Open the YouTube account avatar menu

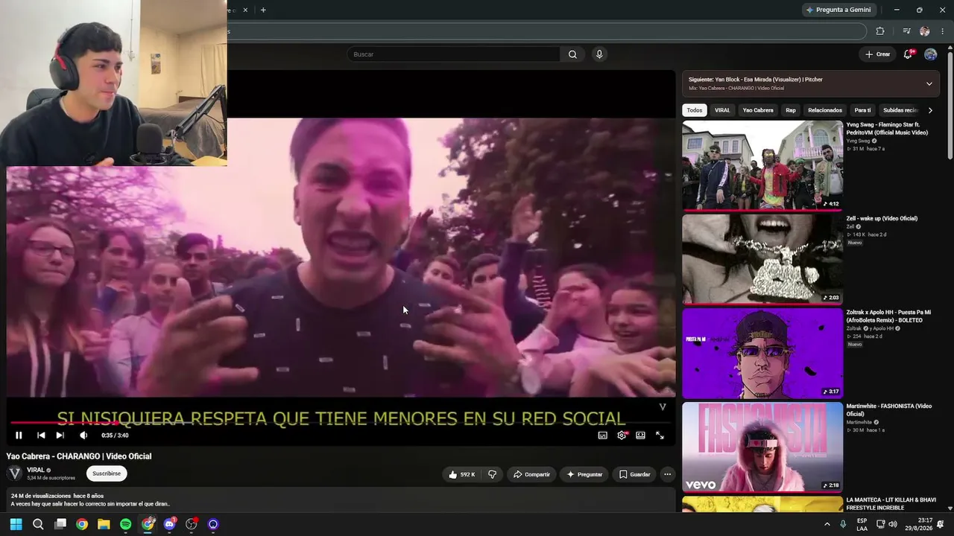(x=930, y=54)
